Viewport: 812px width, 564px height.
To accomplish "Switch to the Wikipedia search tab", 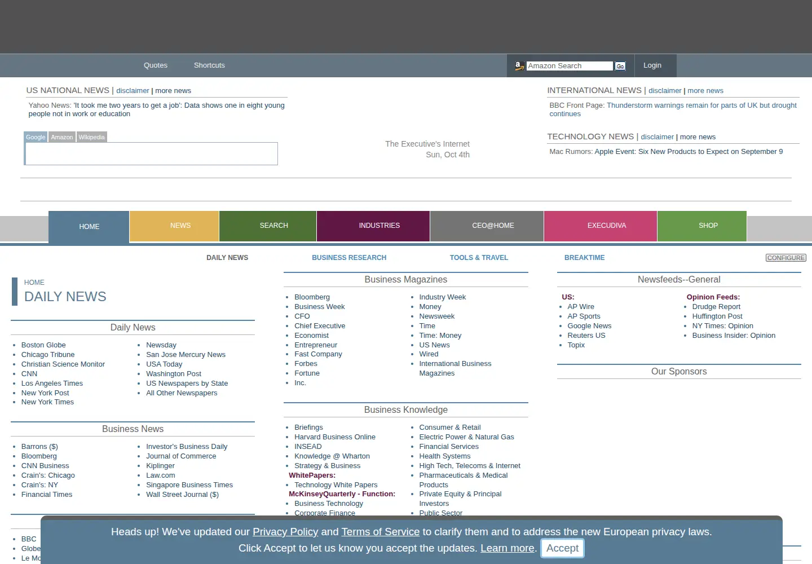I will [x=91, y=137].
